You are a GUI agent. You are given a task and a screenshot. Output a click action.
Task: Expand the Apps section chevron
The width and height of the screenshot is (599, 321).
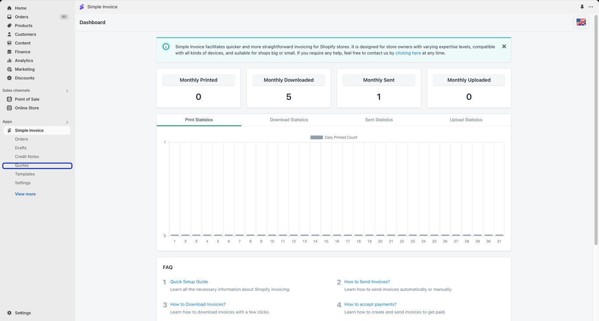coord(67,122)
